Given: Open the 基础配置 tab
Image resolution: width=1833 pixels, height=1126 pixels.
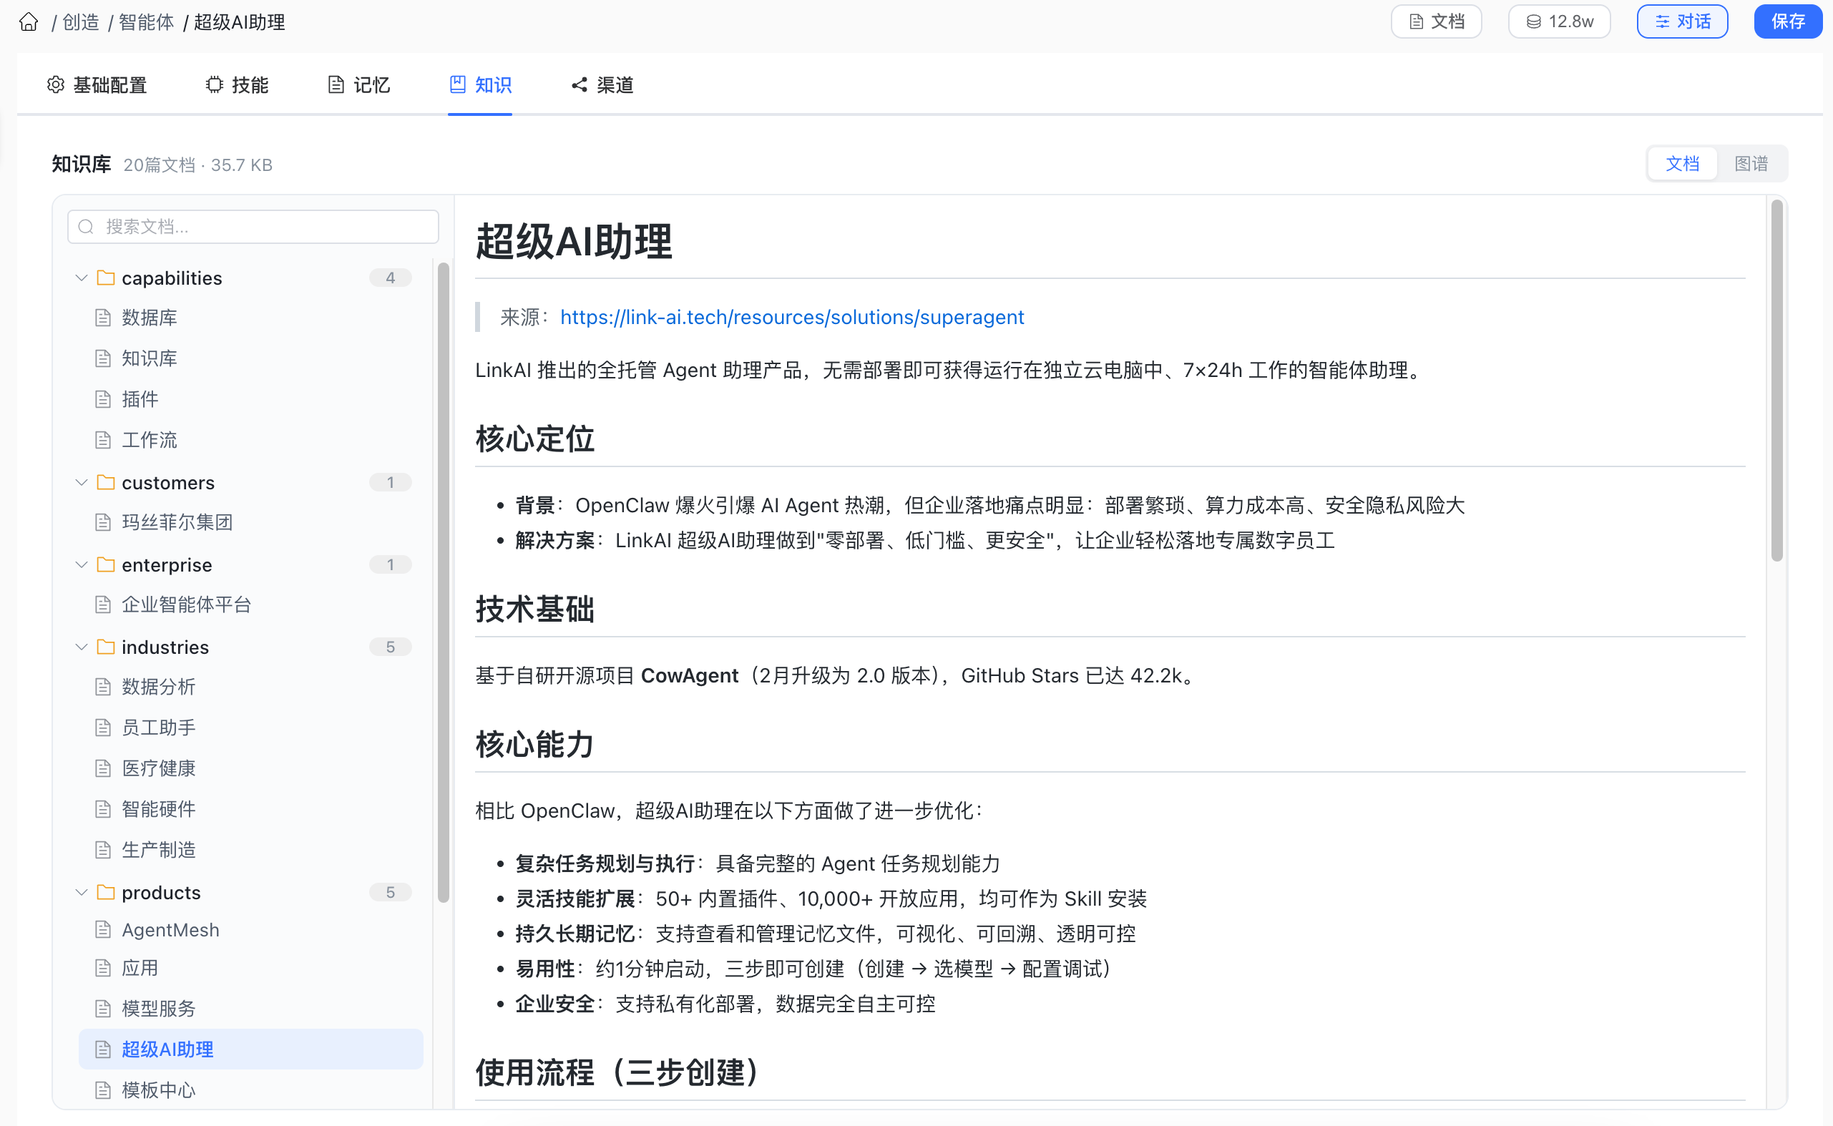Looking at the screenshot, I should 97,85.
